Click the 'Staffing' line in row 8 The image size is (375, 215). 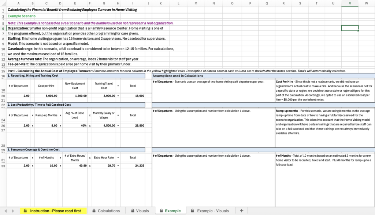[86, 39]
